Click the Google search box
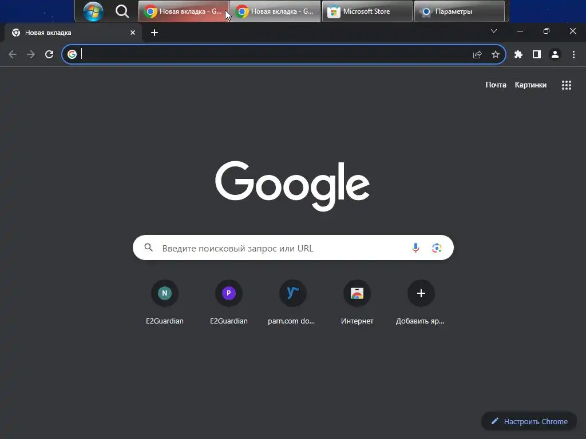Viewport: 586px width, 439px height. 293,248
